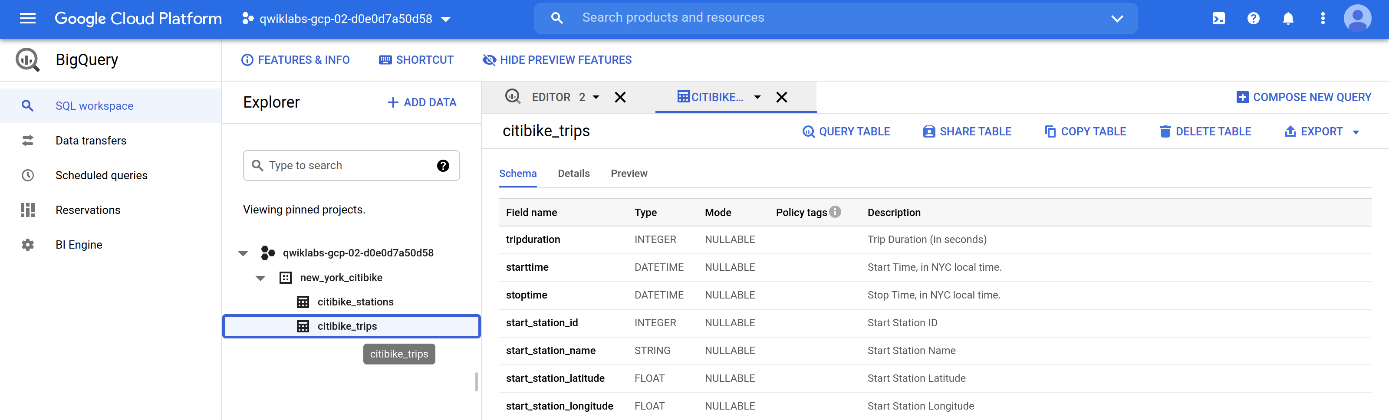Click the start_station_name field name
This screenshot has width=1389, height=420.
click(550, 351)
